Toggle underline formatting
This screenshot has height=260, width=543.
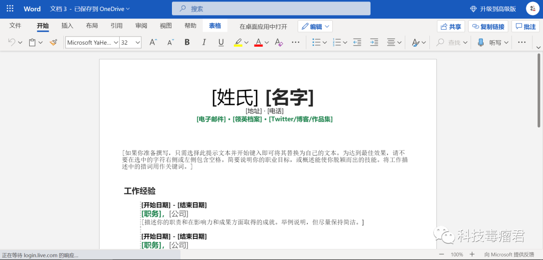pyautogui.click(x=221, y=42)
